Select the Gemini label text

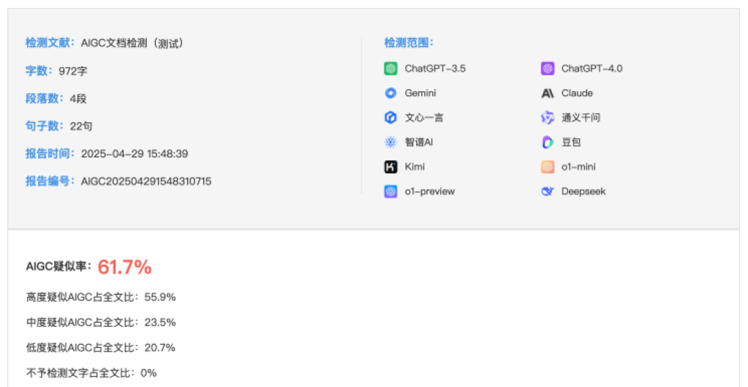[x=420, y=93]
